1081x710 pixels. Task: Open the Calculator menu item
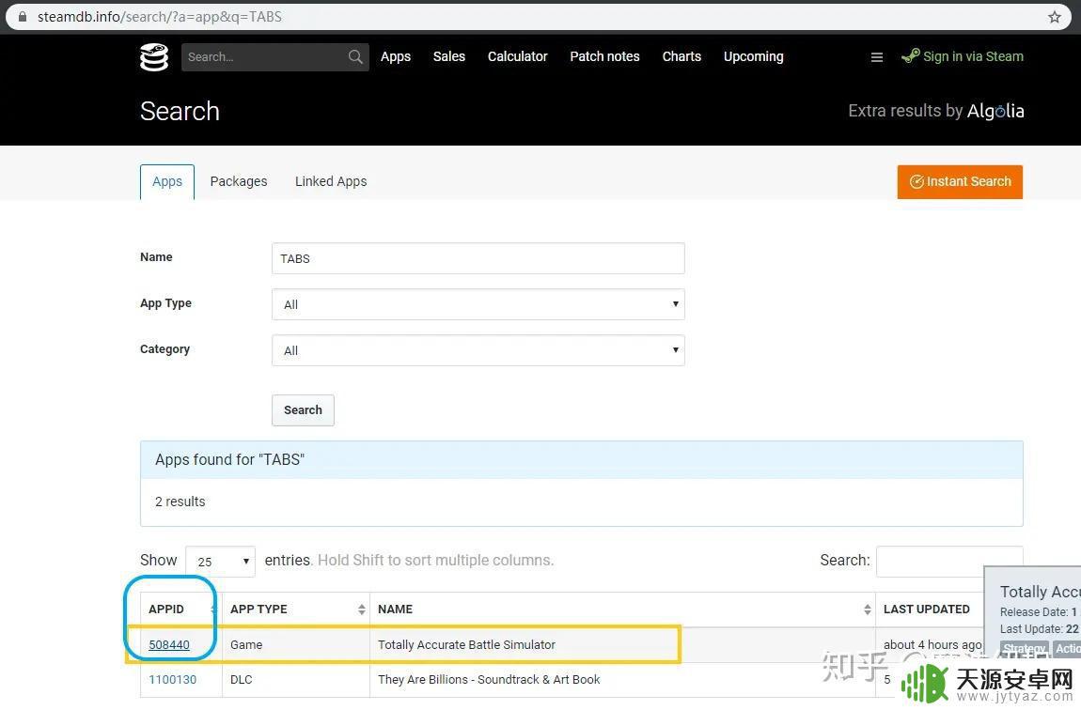point(518,57)
